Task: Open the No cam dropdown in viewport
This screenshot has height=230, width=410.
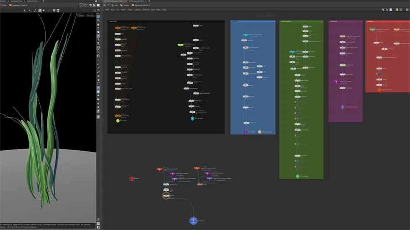Action: tap(90, 15)
